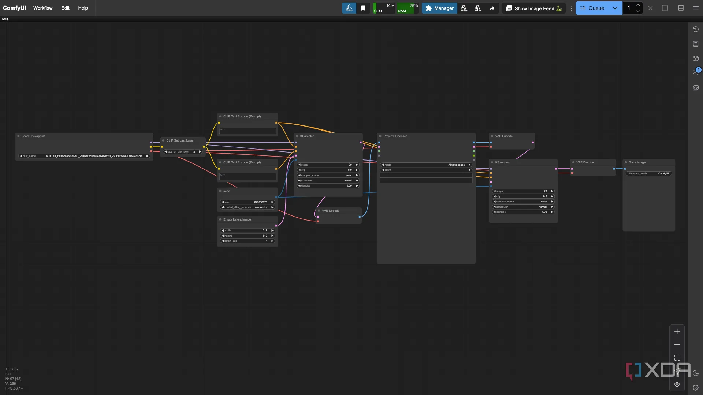Decrement batch_size in Empty Latent Image

click(x=223, y=241)
